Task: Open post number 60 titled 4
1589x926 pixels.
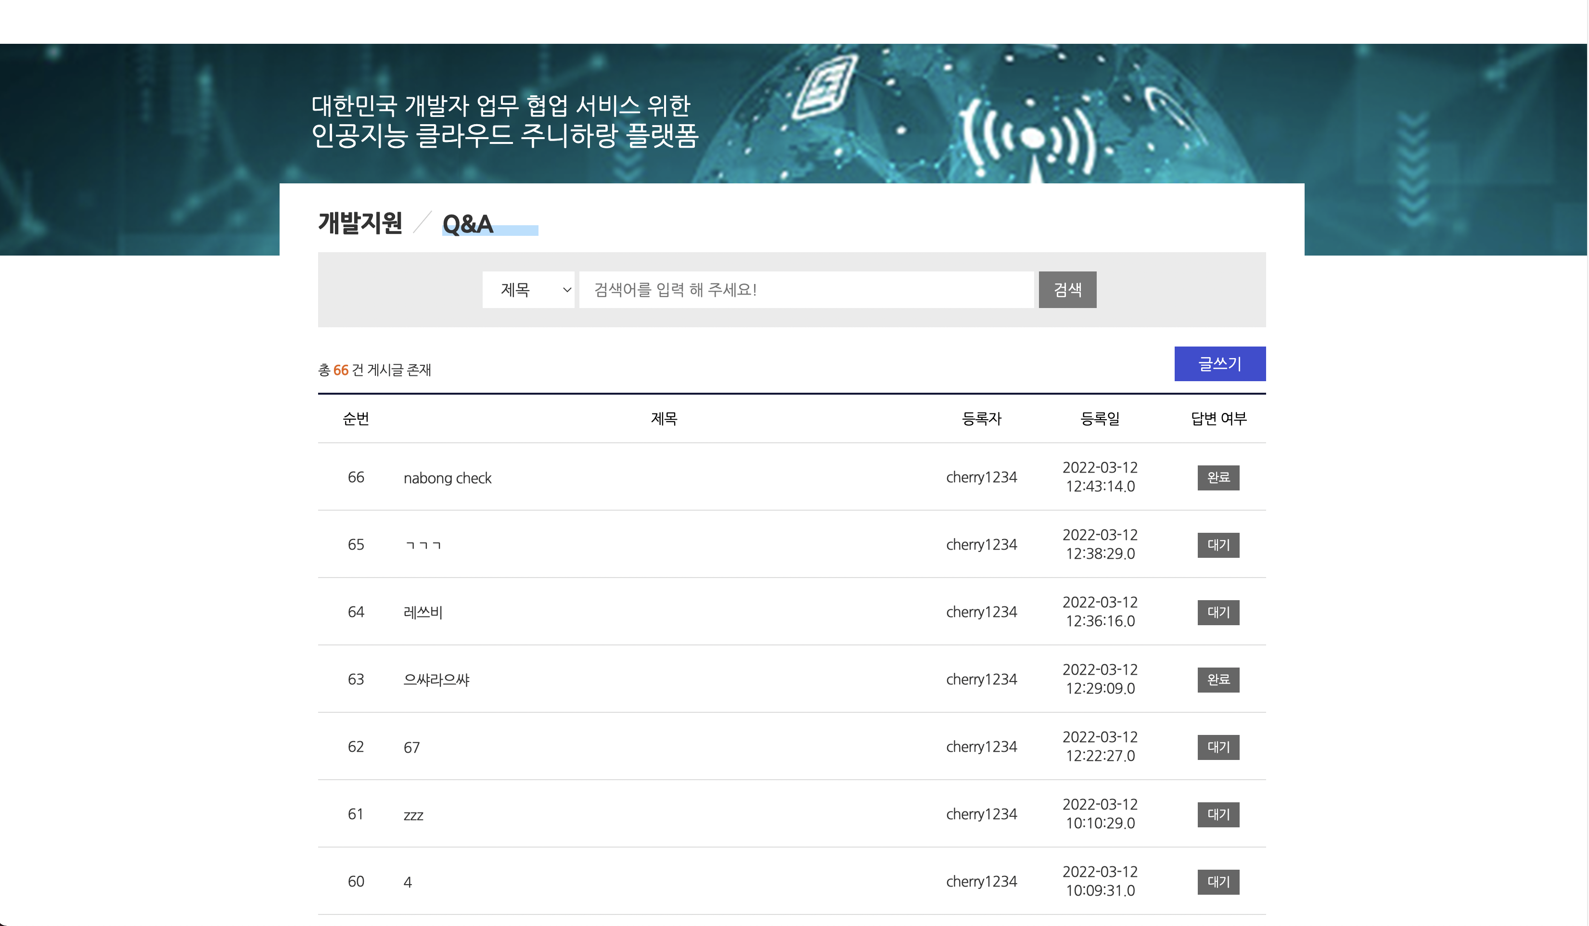Action: (x=407, y=882)
